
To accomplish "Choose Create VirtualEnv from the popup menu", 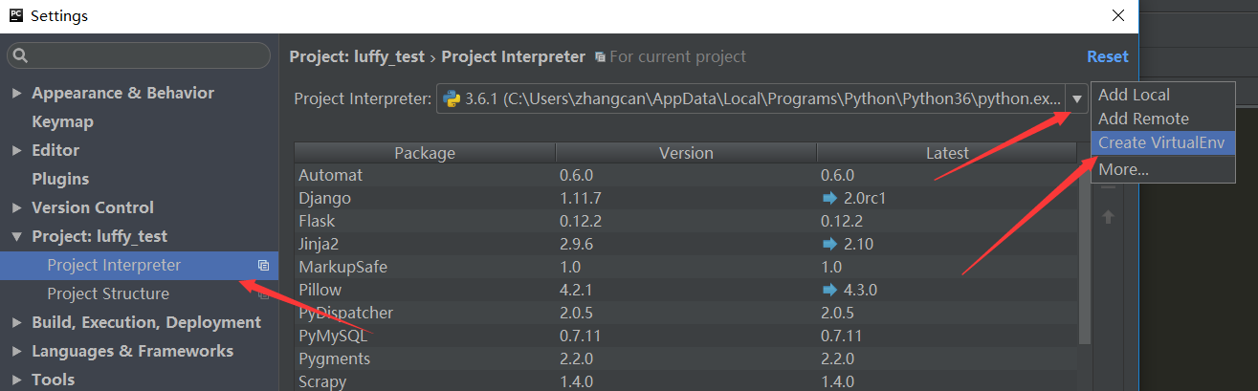I will click(1162, 142).
